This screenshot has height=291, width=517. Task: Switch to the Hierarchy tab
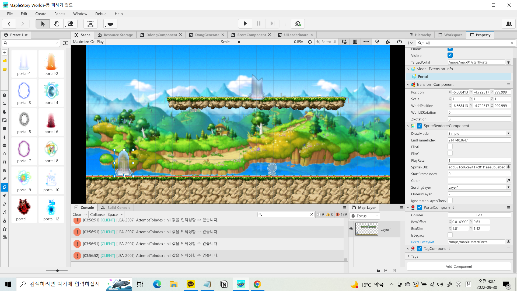tap(420, 35)
